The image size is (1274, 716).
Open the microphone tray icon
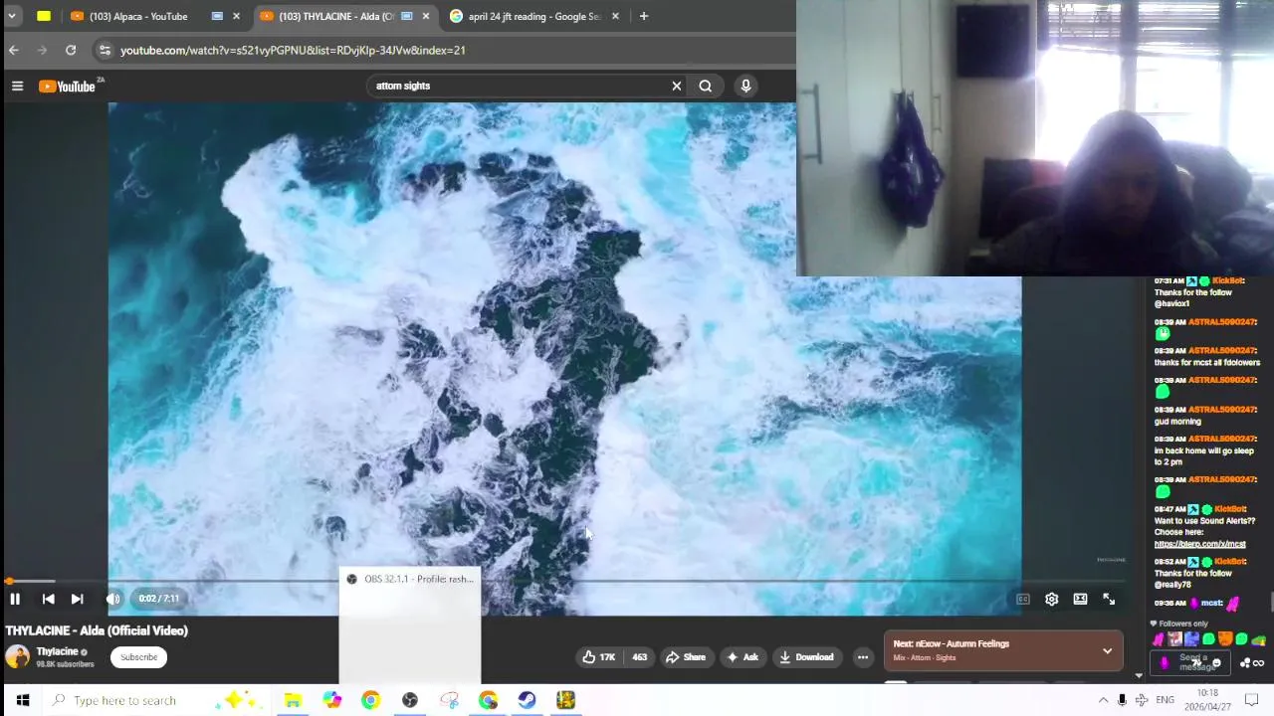pos(1123,700)
